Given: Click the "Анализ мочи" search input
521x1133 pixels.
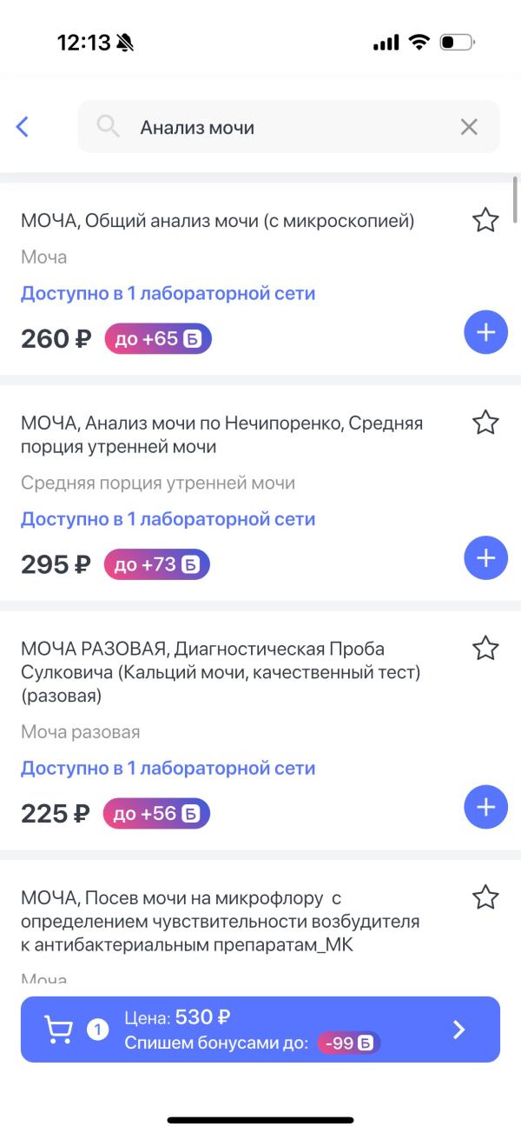Looking at the screenshot, I should 287,127.
